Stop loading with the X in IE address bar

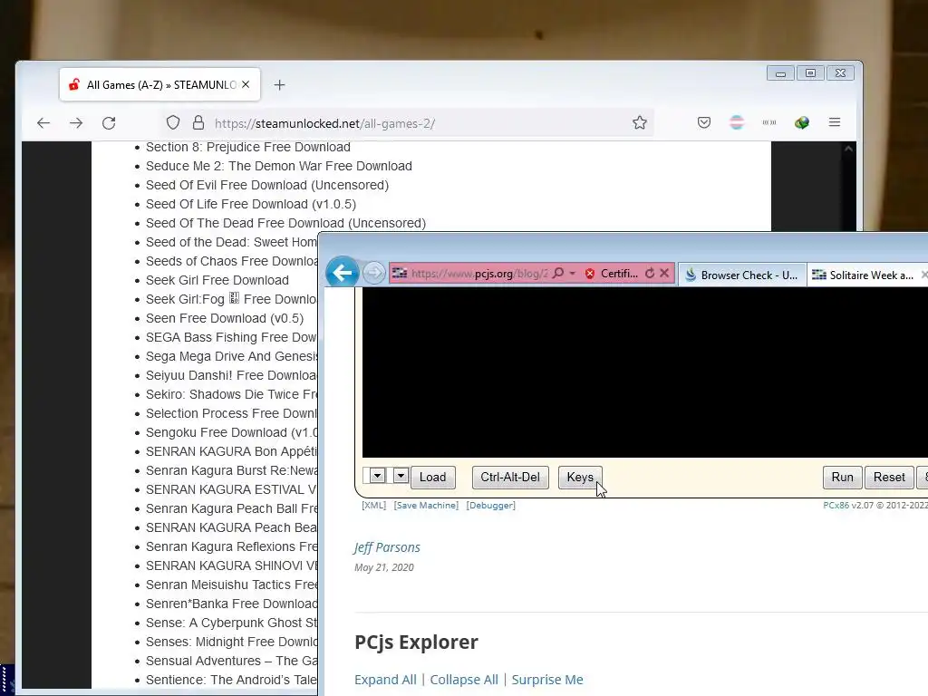tap(664, 274)
